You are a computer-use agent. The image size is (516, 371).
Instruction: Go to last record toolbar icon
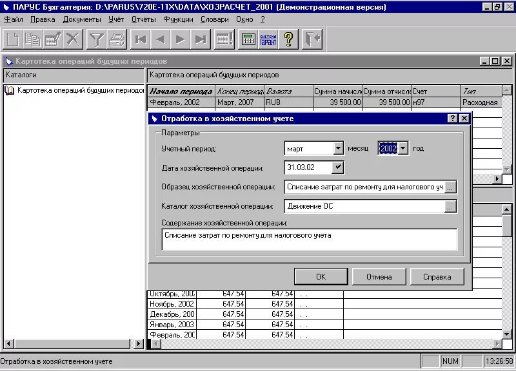click(201, 39)
